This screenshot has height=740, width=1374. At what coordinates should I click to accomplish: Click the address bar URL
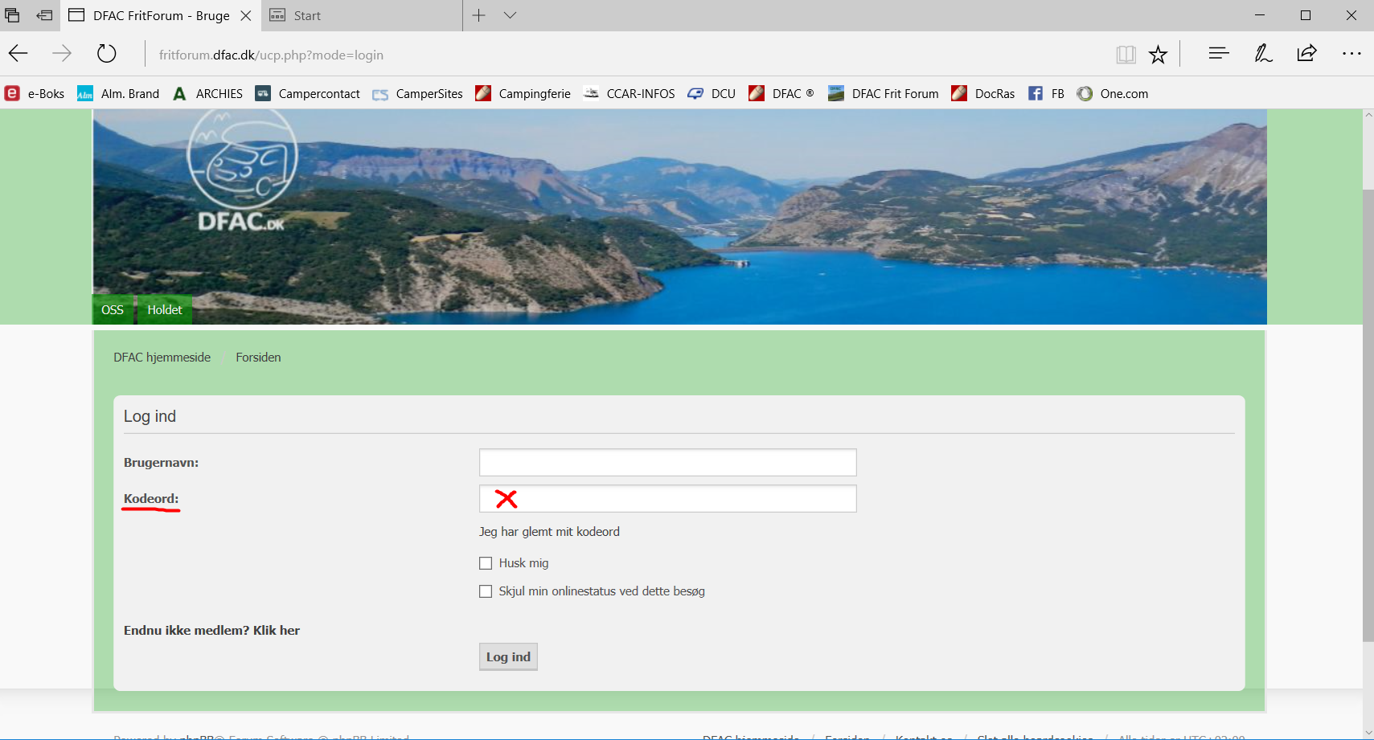[271, 55]
